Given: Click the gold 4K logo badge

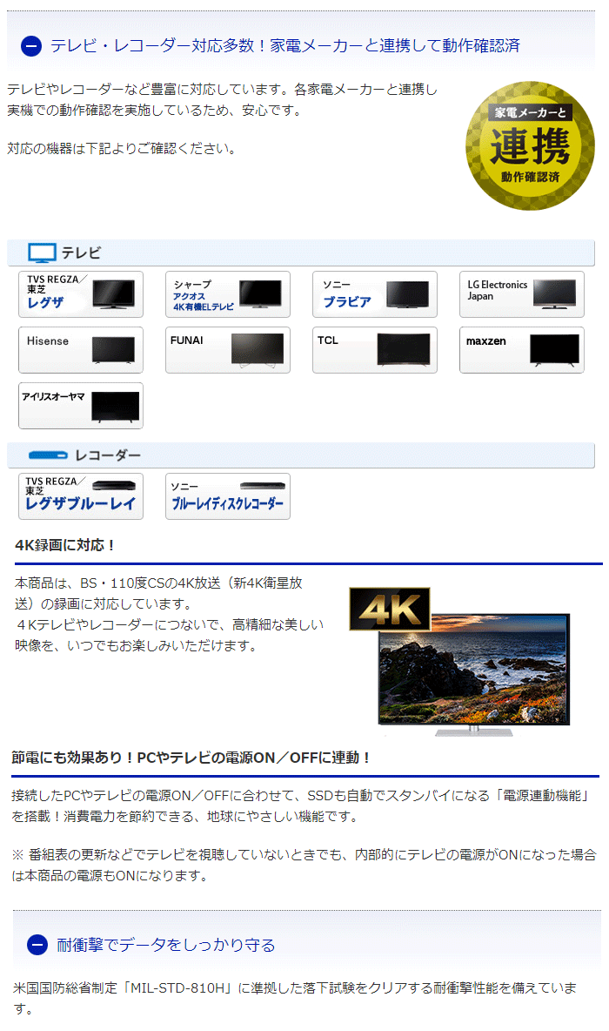Looking at the screenshot, I should (389, 608).
